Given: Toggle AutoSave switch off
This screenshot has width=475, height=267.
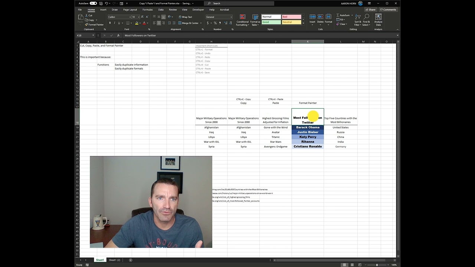Looking at the screenshot, I should [93, 3].
